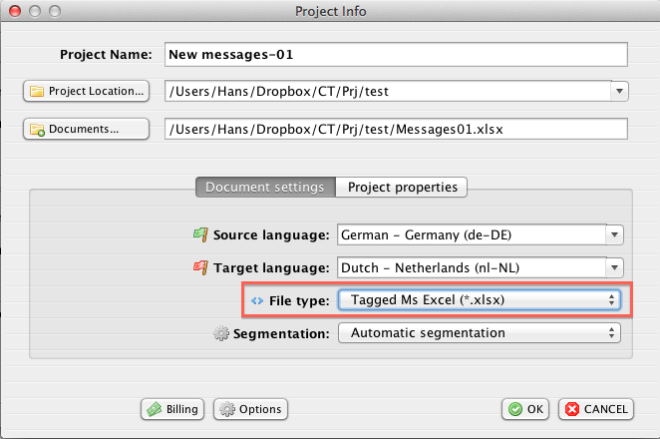Image resolution: width=660 pixels, height=439 pixels.
Task: Click the green flag Source language icon
Action: coord(199,234)
